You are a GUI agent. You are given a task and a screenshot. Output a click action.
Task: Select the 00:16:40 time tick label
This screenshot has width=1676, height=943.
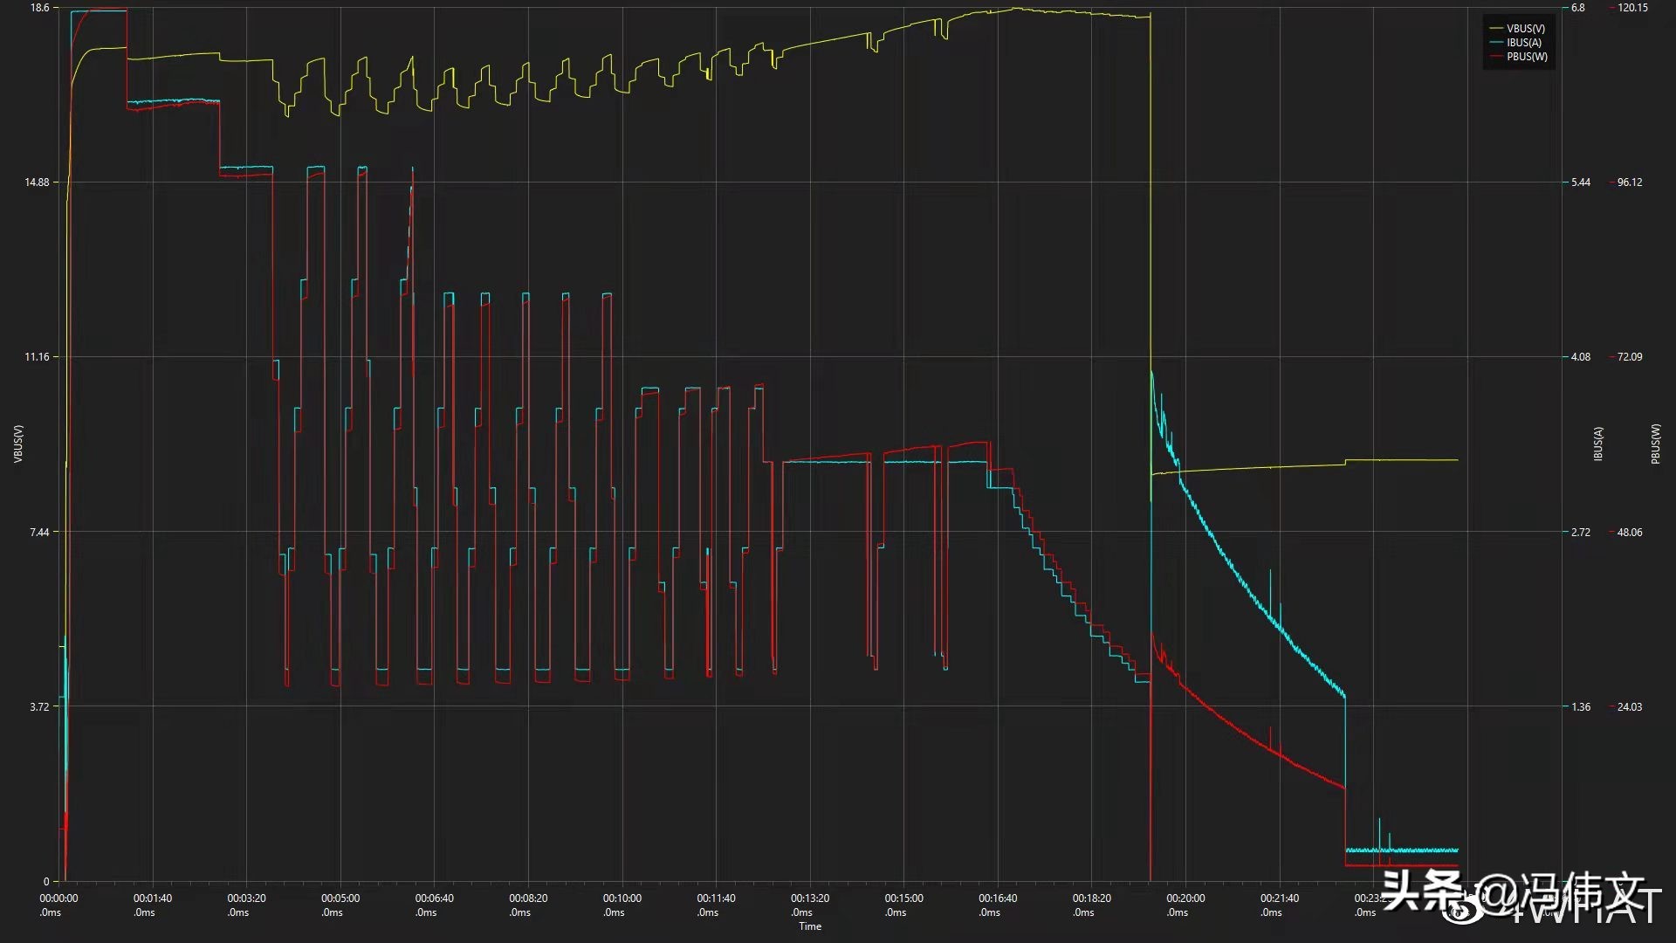click(997, 898)
